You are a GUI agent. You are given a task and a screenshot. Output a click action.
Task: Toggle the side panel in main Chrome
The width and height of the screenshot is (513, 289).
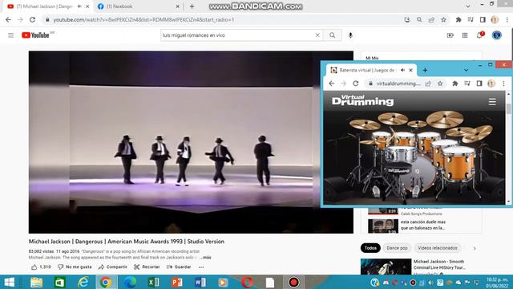(x=483, y=19)
